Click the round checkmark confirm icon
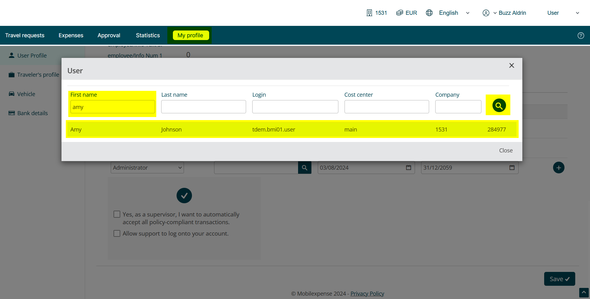The image size is (590, 299). tap(184, 196)
